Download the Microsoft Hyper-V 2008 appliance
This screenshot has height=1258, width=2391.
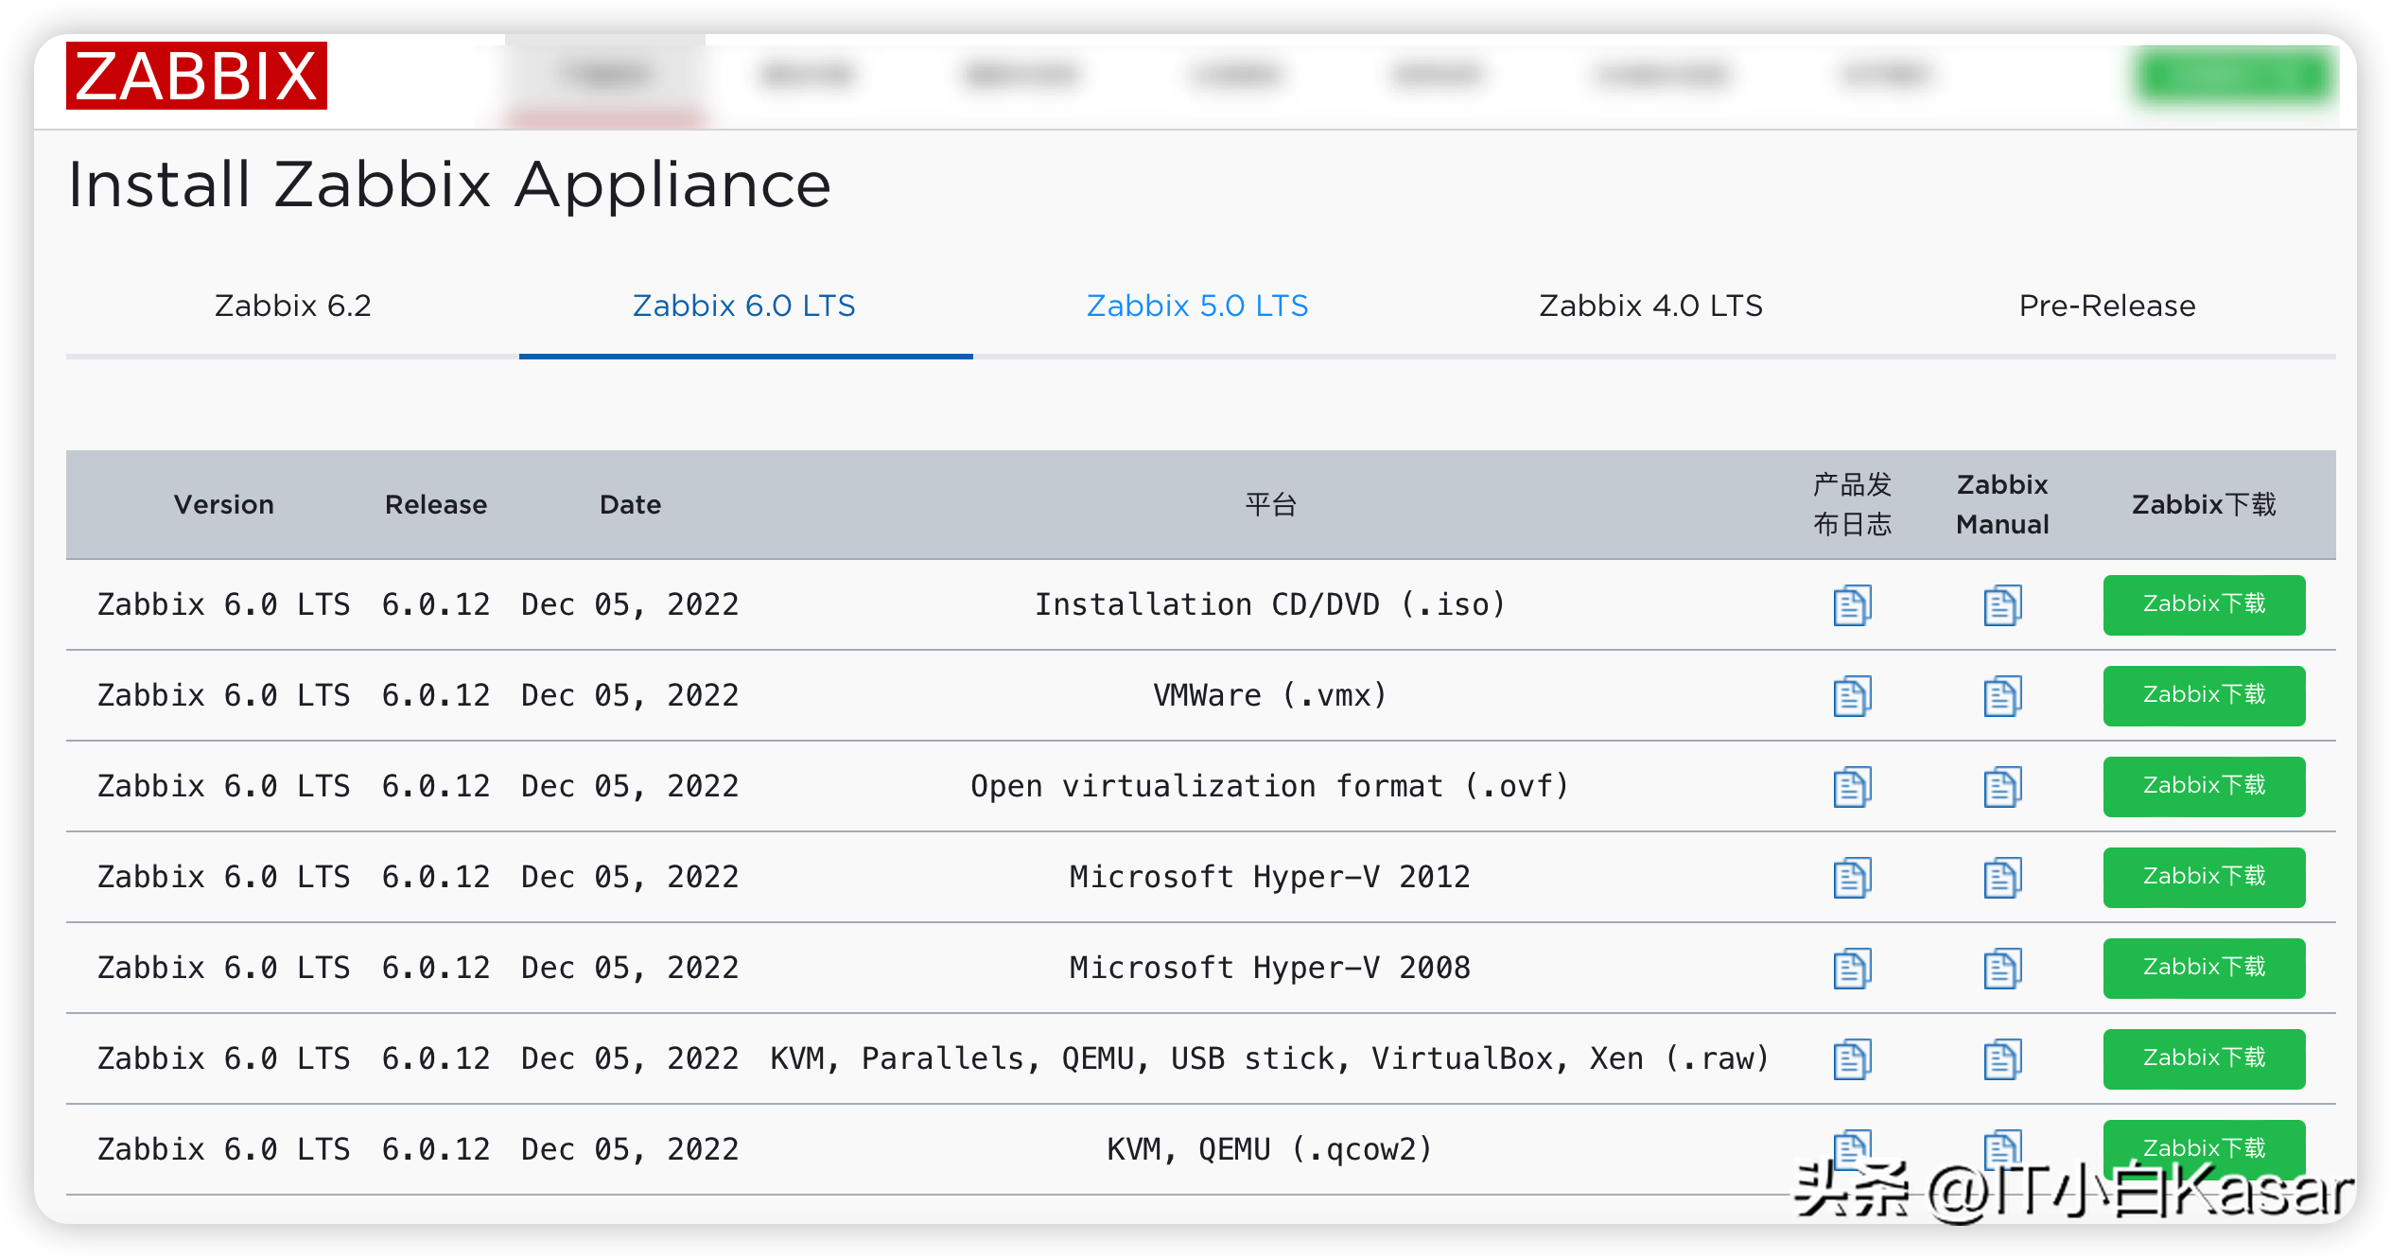coord(2204,968)
